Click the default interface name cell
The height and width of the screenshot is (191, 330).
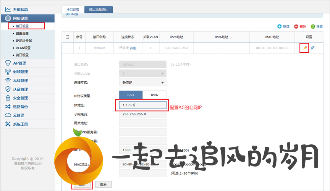(99, 48)
